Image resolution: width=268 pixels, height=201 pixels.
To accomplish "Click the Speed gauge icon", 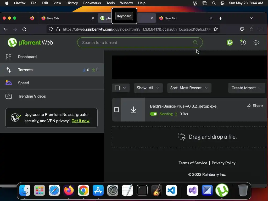I will 9,83.
